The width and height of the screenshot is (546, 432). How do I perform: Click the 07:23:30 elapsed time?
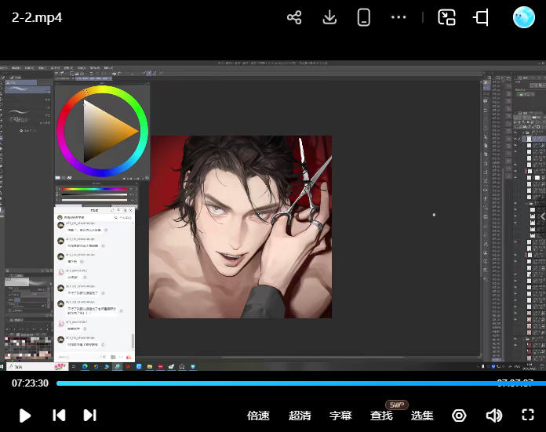(x=30, y=383)
